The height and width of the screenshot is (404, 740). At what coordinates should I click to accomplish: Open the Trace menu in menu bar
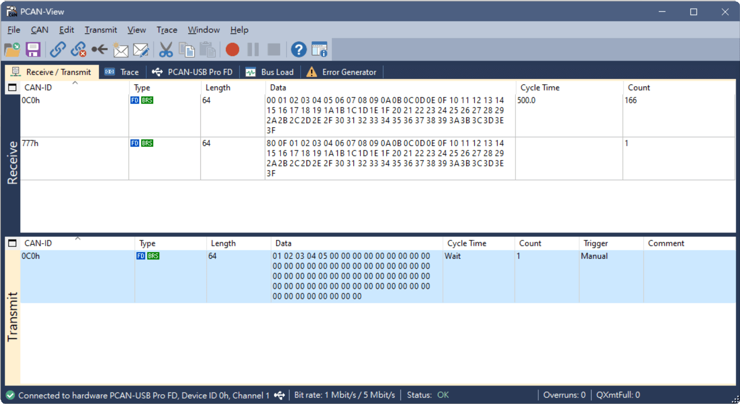coord(167,30)
